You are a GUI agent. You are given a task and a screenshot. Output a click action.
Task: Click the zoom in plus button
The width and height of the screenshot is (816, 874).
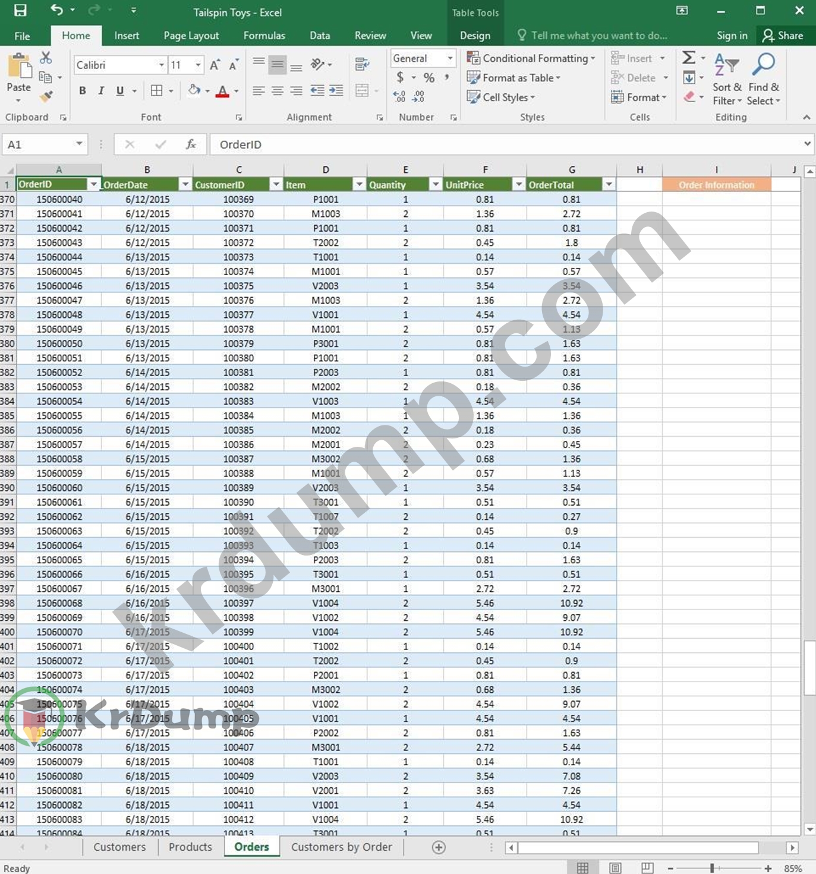(x=768, y=868)
